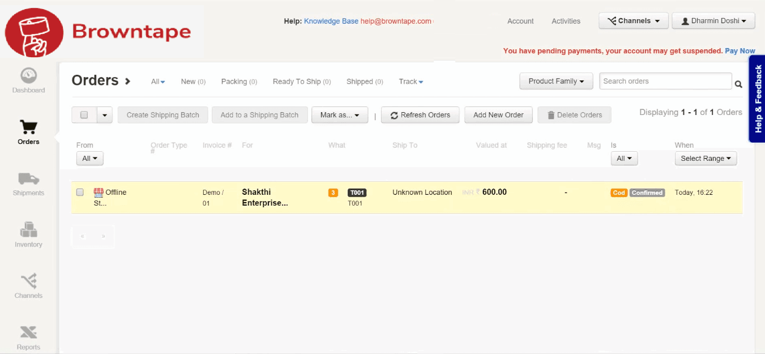Open the Reports sidebar icon

(28, 332)
